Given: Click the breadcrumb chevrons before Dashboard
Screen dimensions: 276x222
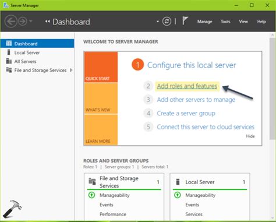Looking at the screenshot, I should tap(47, 22).
